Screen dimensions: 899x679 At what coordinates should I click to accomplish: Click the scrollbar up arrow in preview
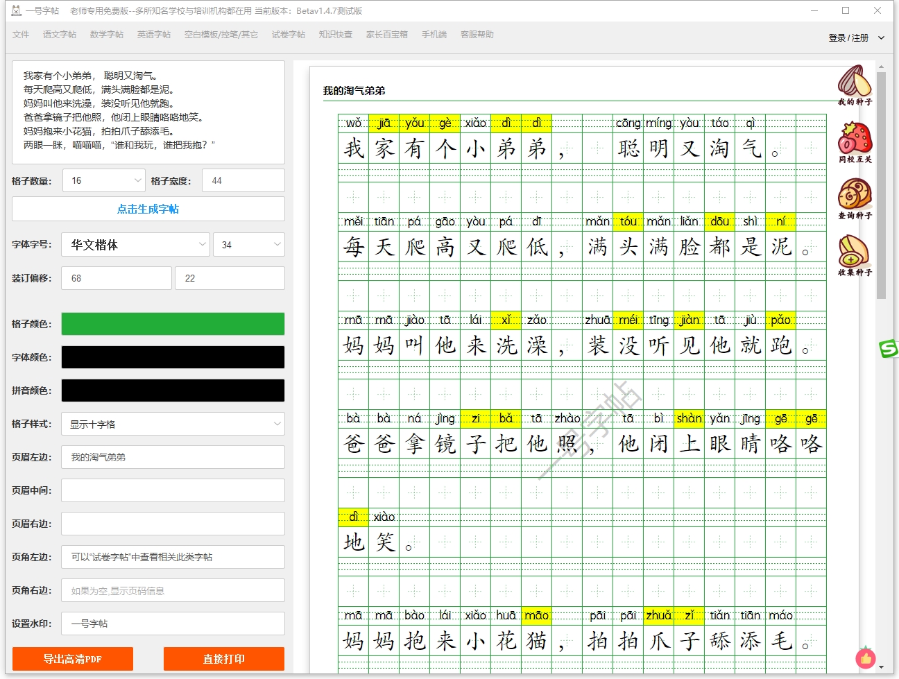point(881,67)
